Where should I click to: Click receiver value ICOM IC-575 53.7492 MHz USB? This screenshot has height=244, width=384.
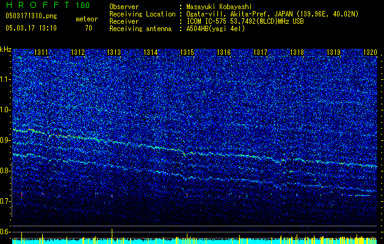[x=245, y=21]
